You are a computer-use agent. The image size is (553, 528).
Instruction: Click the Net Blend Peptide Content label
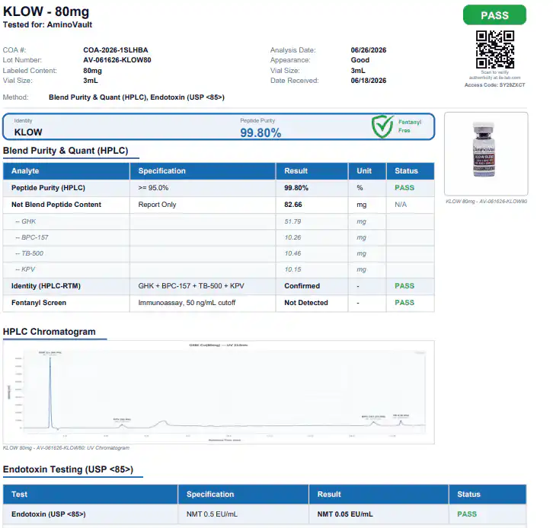(x=56, y=205)
